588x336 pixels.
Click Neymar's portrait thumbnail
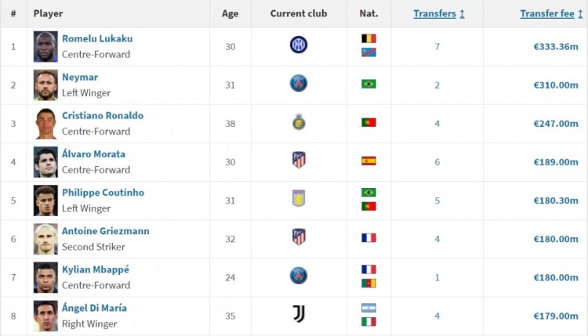[45, 85]
